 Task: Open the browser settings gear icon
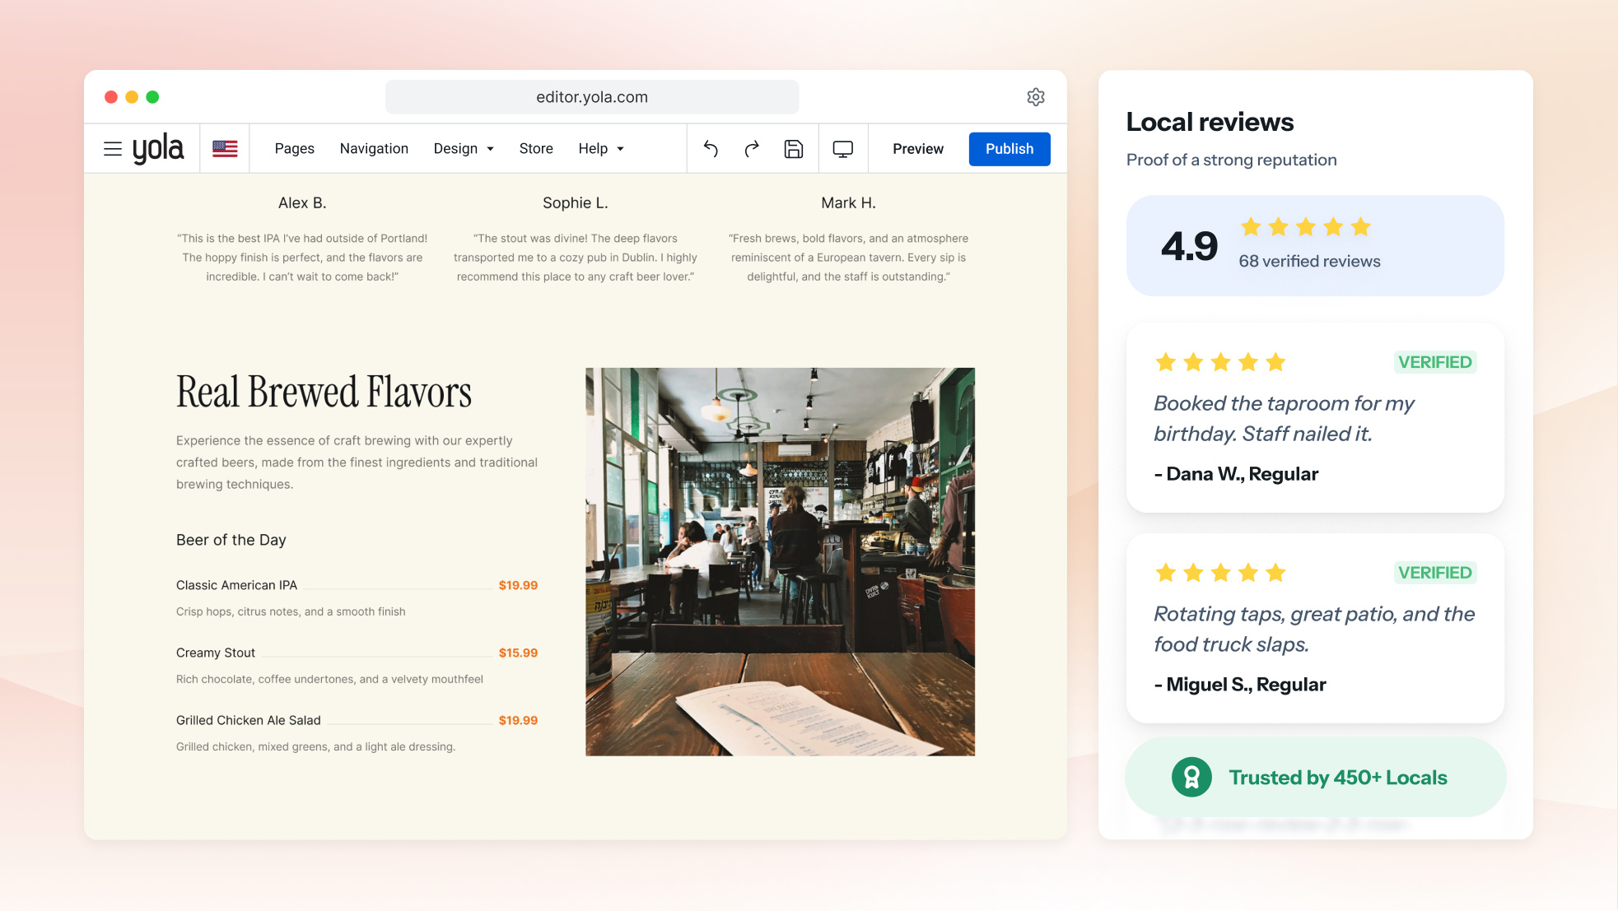(x=1036, y=97)
